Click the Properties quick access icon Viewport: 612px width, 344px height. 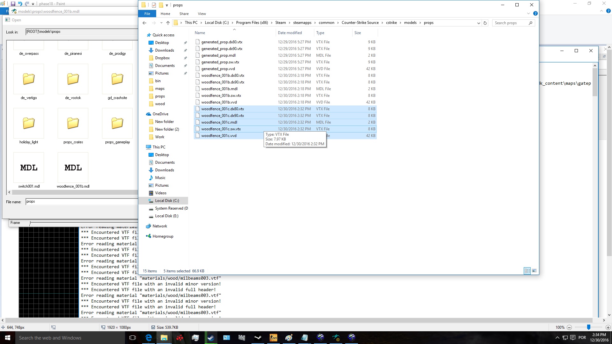pos(154,5)
